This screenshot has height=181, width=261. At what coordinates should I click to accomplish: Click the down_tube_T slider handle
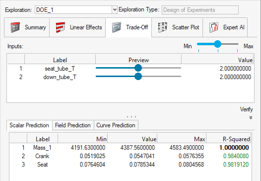[138, 77]
